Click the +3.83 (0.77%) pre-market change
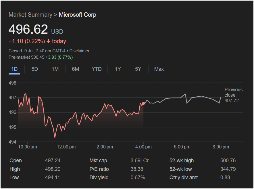 click(59, 57)
